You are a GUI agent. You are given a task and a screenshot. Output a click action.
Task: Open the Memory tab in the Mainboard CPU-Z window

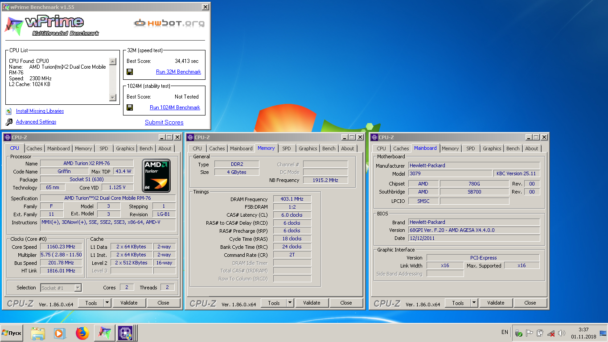(450, 148)
